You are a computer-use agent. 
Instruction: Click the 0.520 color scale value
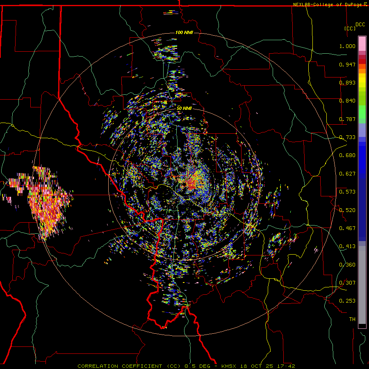(347, 210)
